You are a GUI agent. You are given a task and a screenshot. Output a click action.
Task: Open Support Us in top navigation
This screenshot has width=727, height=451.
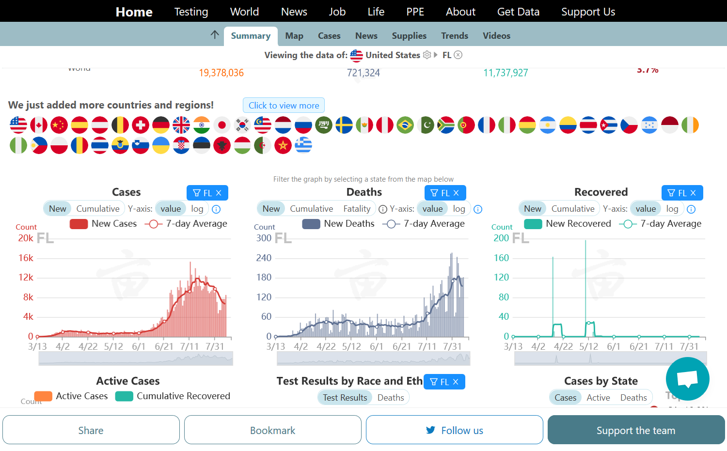588,12
